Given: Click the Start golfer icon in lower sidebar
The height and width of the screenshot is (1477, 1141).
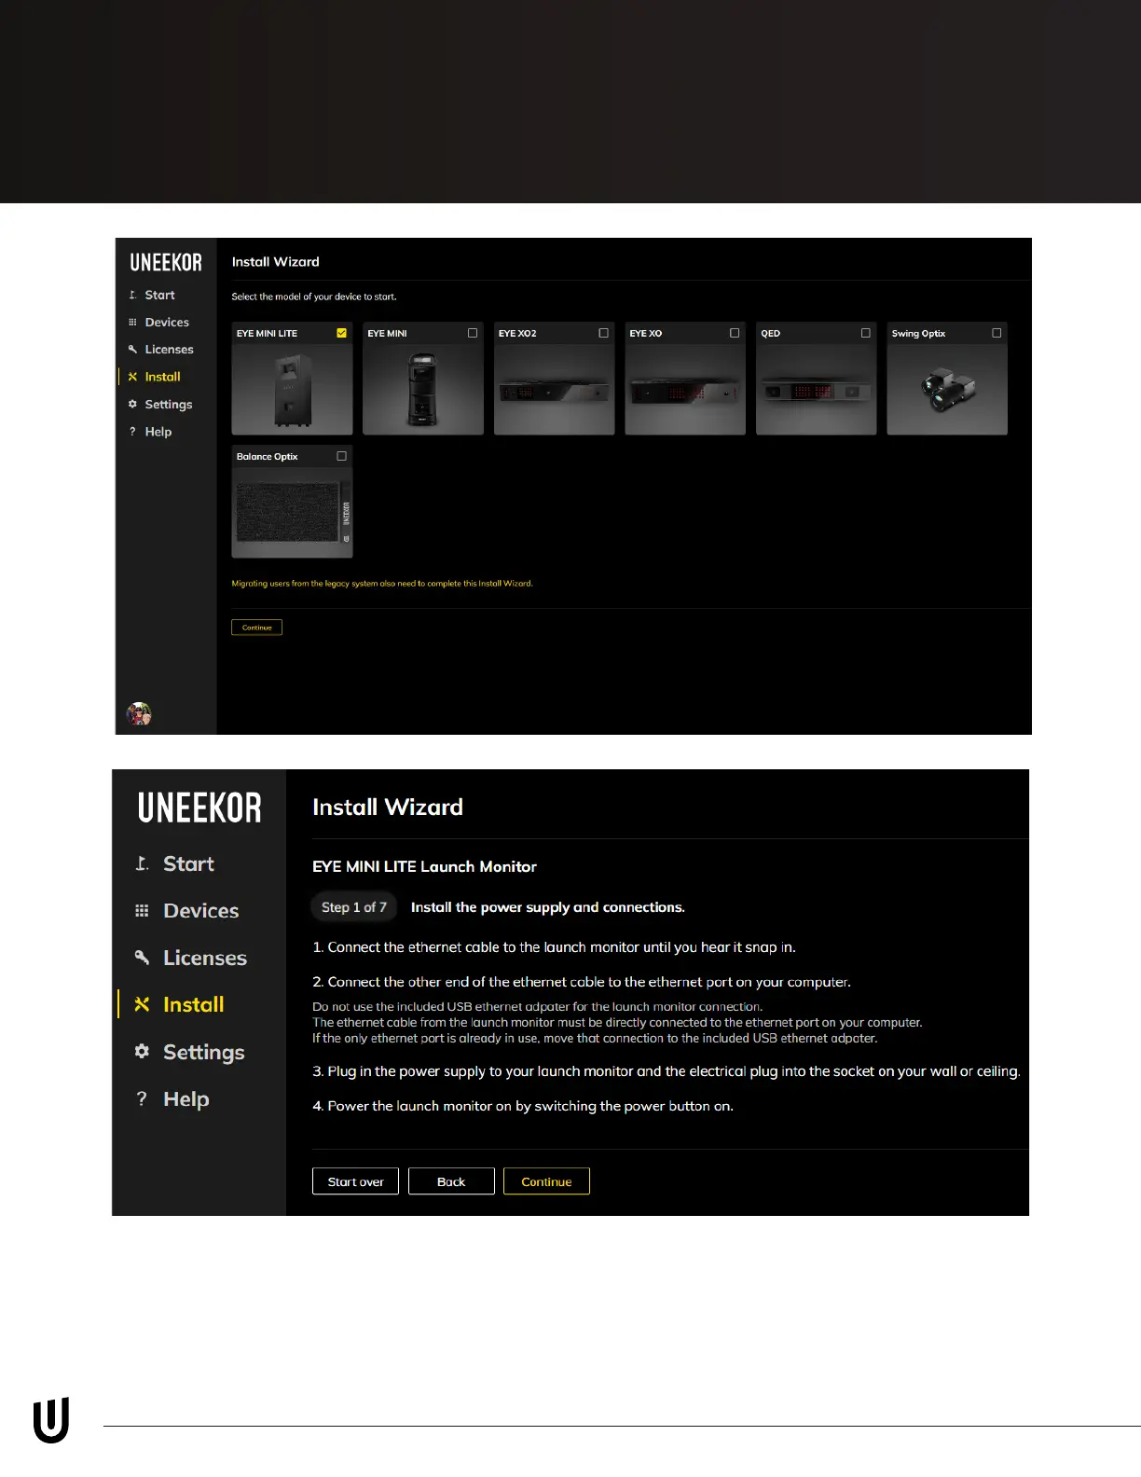Looking at the screenshot, I should pyautogui.click(x=142, y=863).
